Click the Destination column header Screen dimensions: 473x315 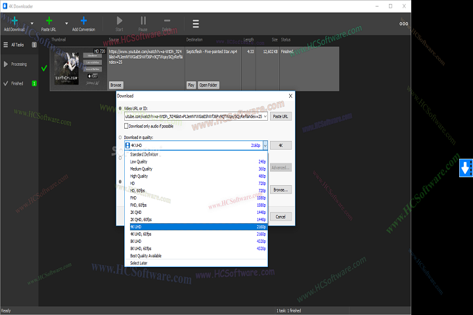tap(194, 39)
